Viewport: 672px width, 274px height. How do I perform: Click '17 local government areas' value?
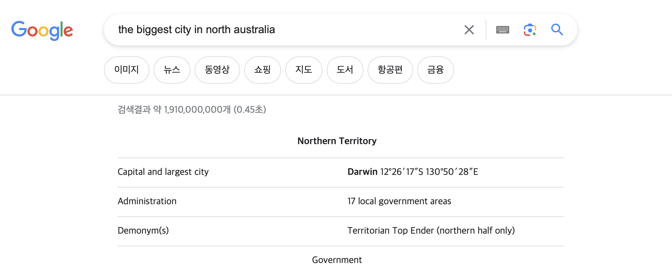[399, 201]
